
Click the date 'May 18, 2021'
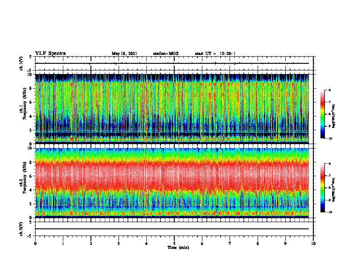coord(124,54)
